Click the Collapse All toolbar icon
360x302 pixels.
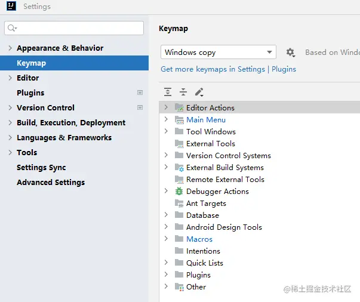pos(183,92)
